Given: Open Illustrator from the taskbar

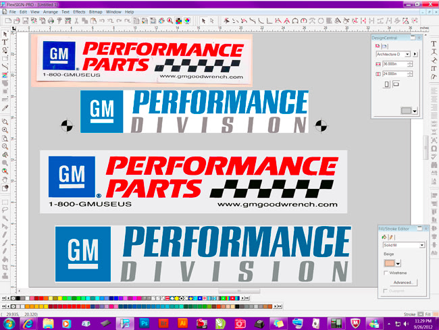Looking at the screenshot, I should pos(182,324).
